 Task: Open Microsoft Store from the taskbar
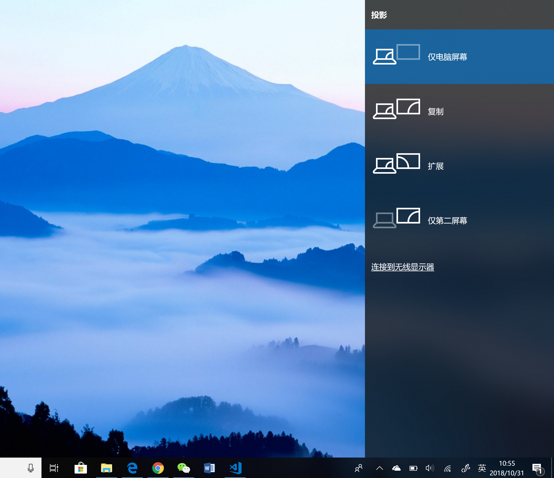coord(81,468)
